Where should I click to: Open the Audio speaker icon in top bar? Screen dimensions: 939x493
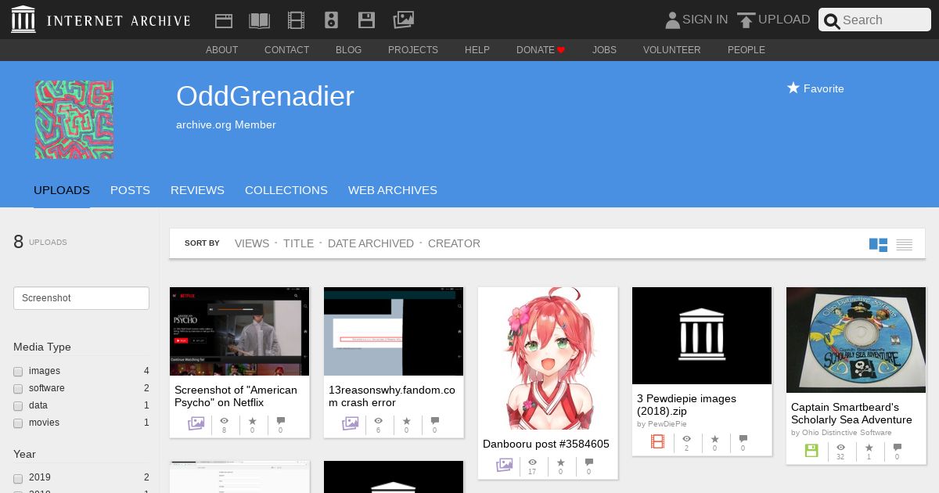pos(331,20)
